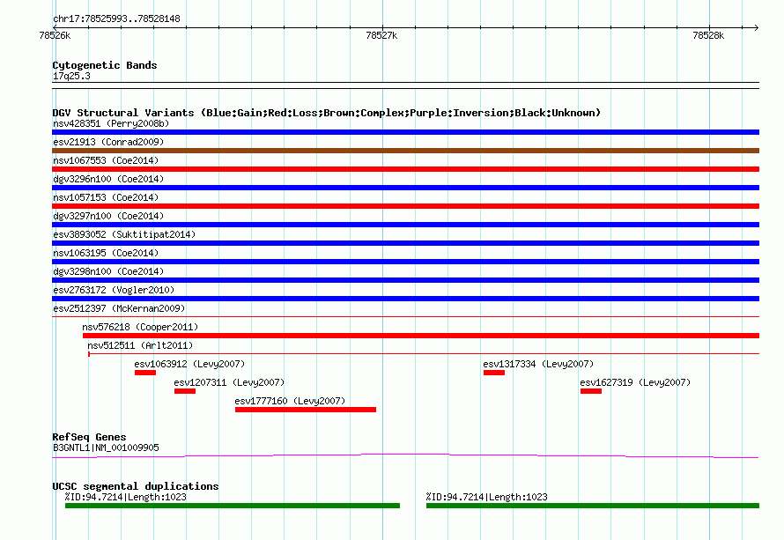Click the 78528k ruler label
The image size is (784, 540).
[708, 35]
